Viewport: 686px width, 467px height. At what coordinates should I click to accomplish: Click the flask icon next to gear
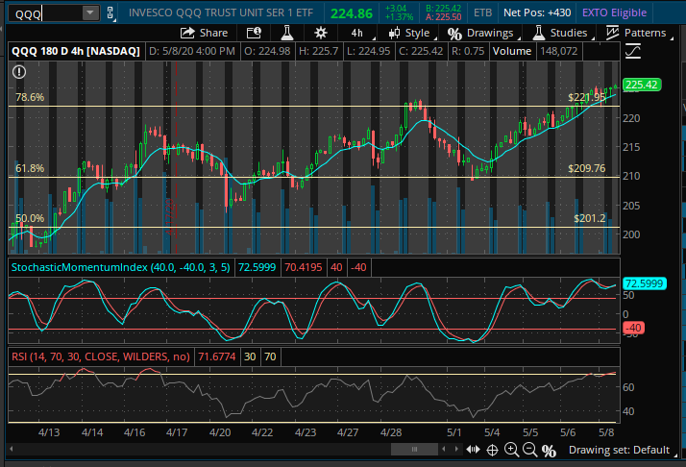287,33
